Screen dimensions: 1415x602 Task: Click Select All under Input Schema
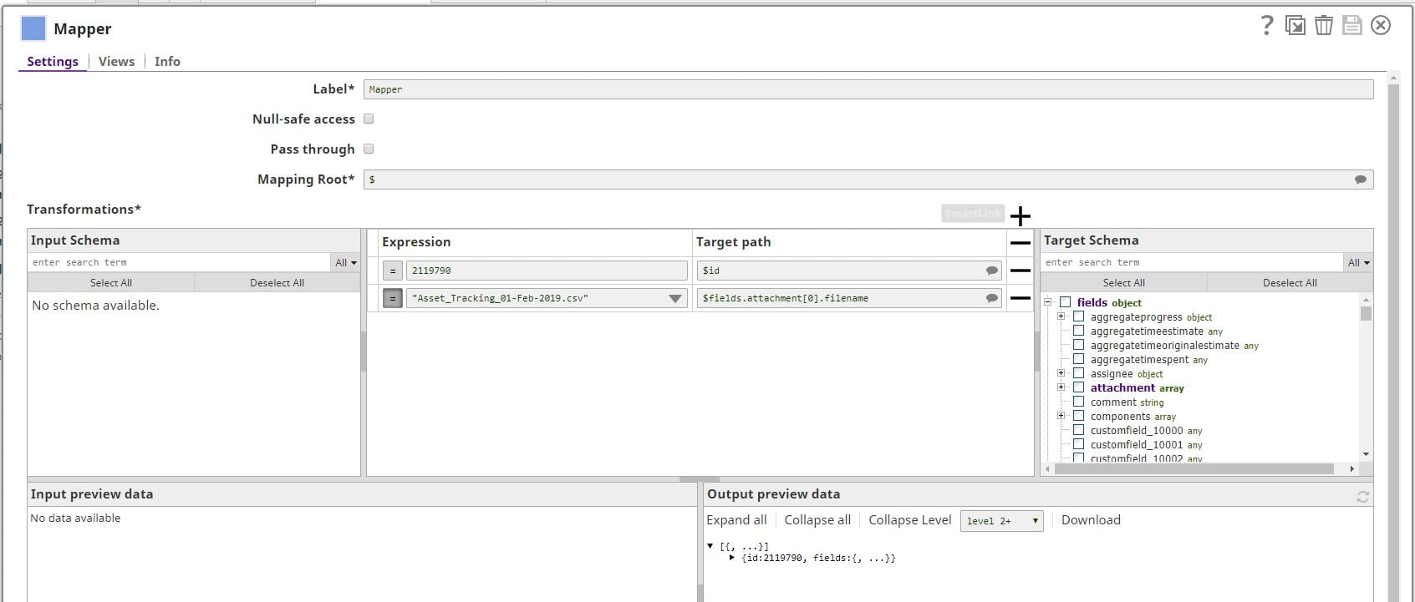(111, 283)
